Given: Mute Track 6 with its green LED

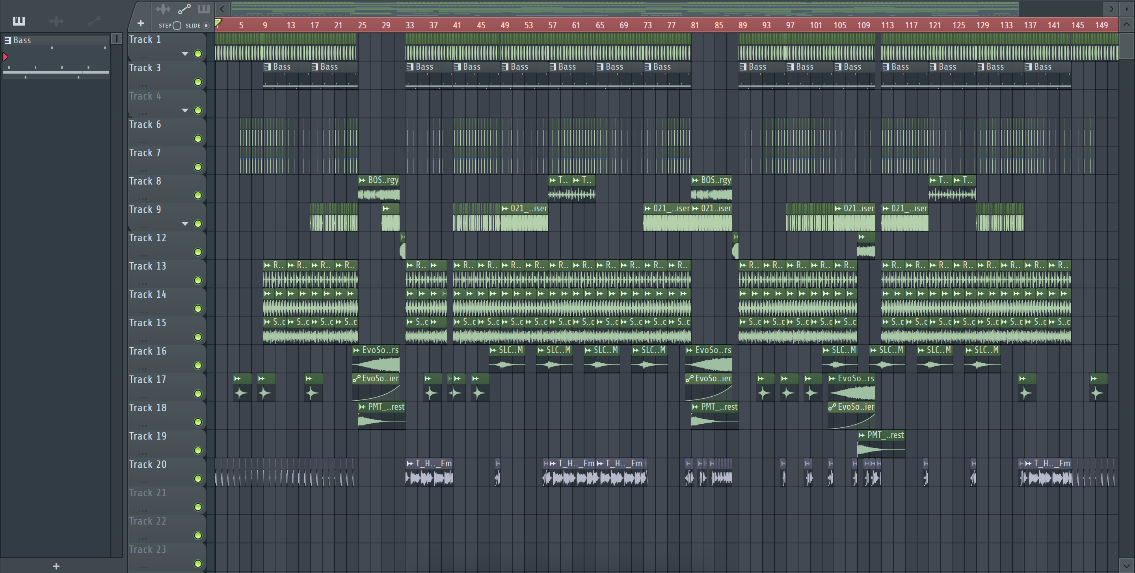Looking at the screenshot, I should 198,139.
